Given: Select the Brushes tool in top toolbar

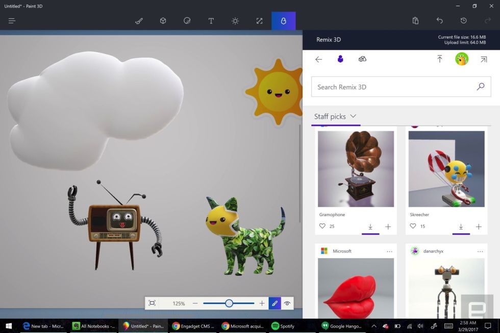Looking at the screenshot, I should (x=139, y=21).
